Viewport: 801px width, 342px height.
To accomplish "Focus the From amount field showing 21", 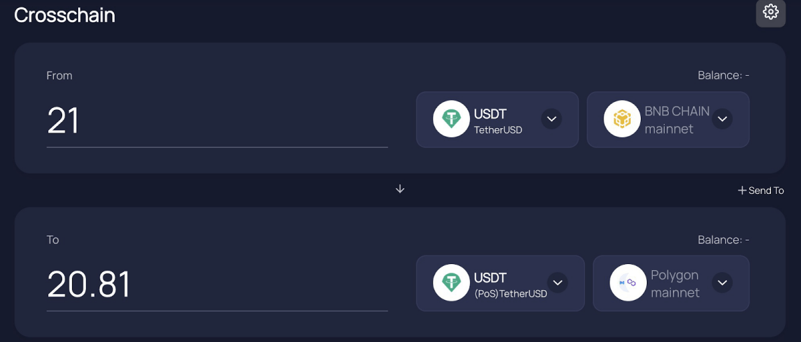I will (x=217, y=121).
